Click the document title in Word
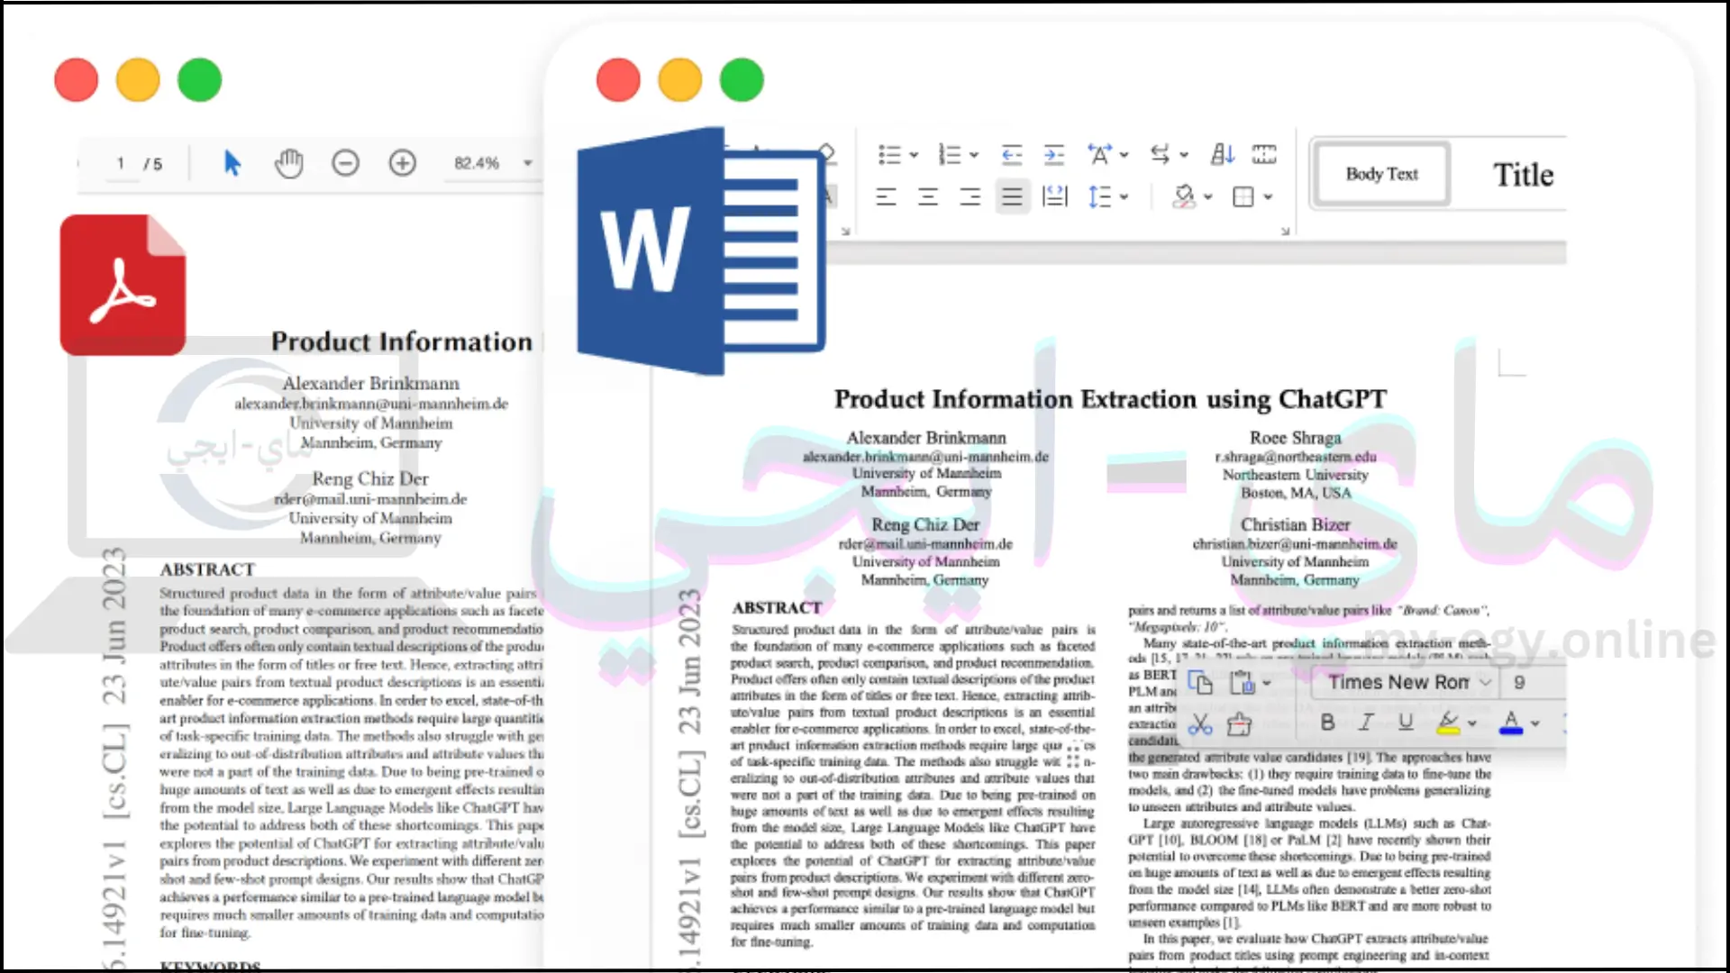Screen dimensions: 1730x973 pyautogui.click(x=1110, y=399)
